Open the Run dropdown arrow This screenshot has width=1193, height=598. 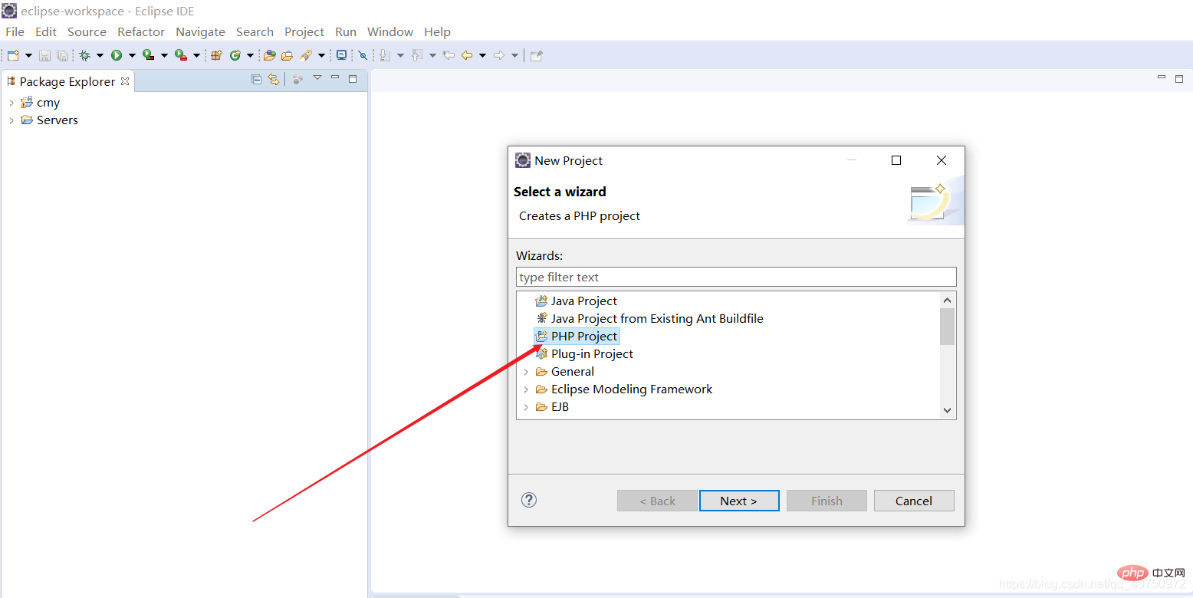(x=132, y=55)
